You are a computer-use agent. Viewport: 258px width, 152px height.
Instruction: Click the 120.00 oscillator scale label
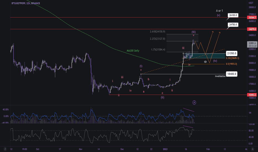252,124
